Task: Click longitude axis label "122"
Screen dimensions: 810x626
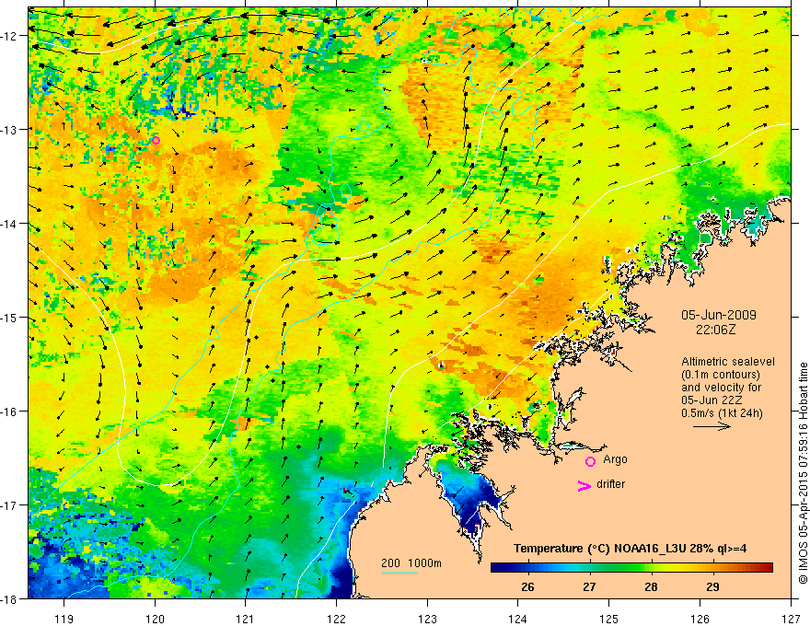Action: [336, 619]
